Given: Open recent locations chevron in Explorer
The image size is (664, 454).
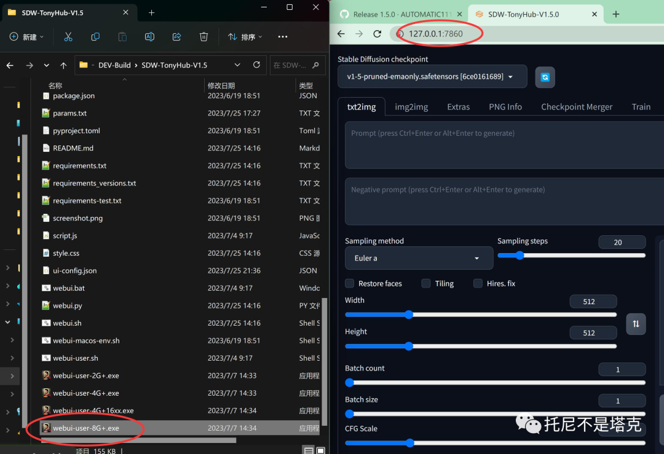Looking at the screenshot, I should (47, 65).
